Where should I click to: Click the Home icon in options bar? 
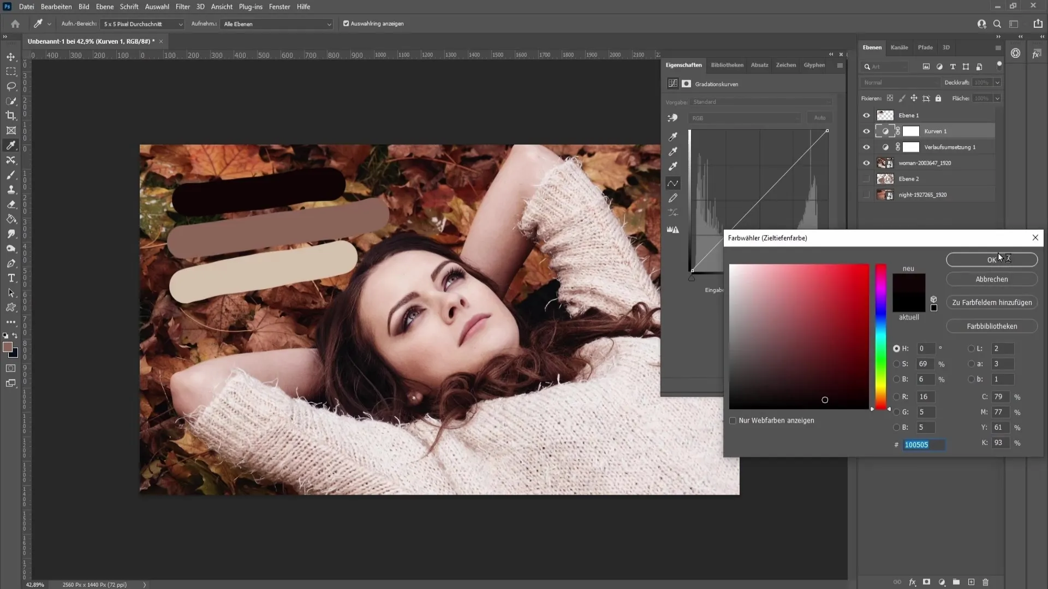pos(15,24)
